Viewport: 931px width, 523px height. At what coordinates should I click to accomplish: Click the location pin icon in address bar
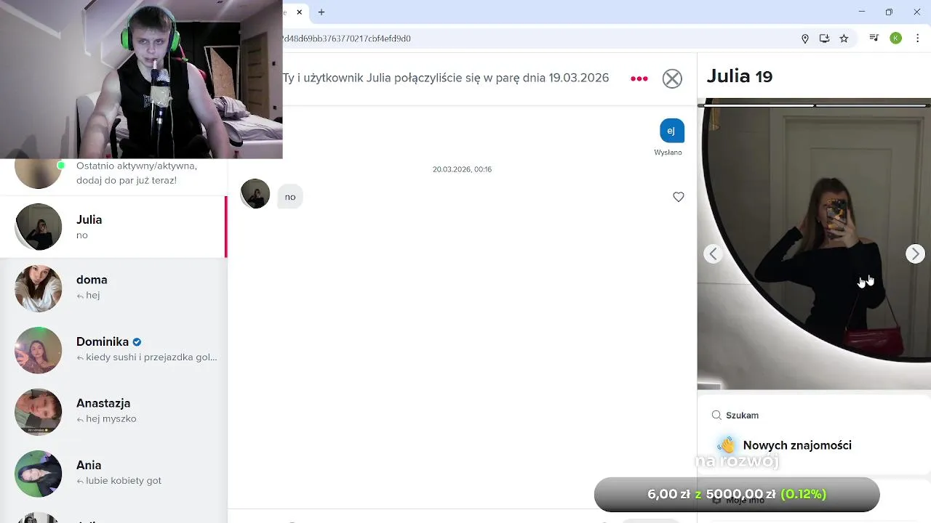805,38
